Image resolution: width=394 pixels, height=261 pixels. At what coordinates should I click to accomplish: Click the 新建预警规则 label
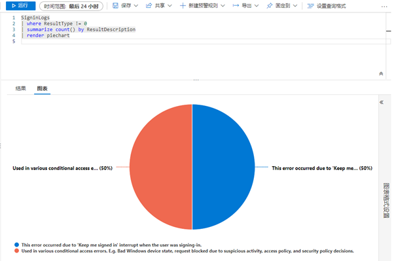204,5
